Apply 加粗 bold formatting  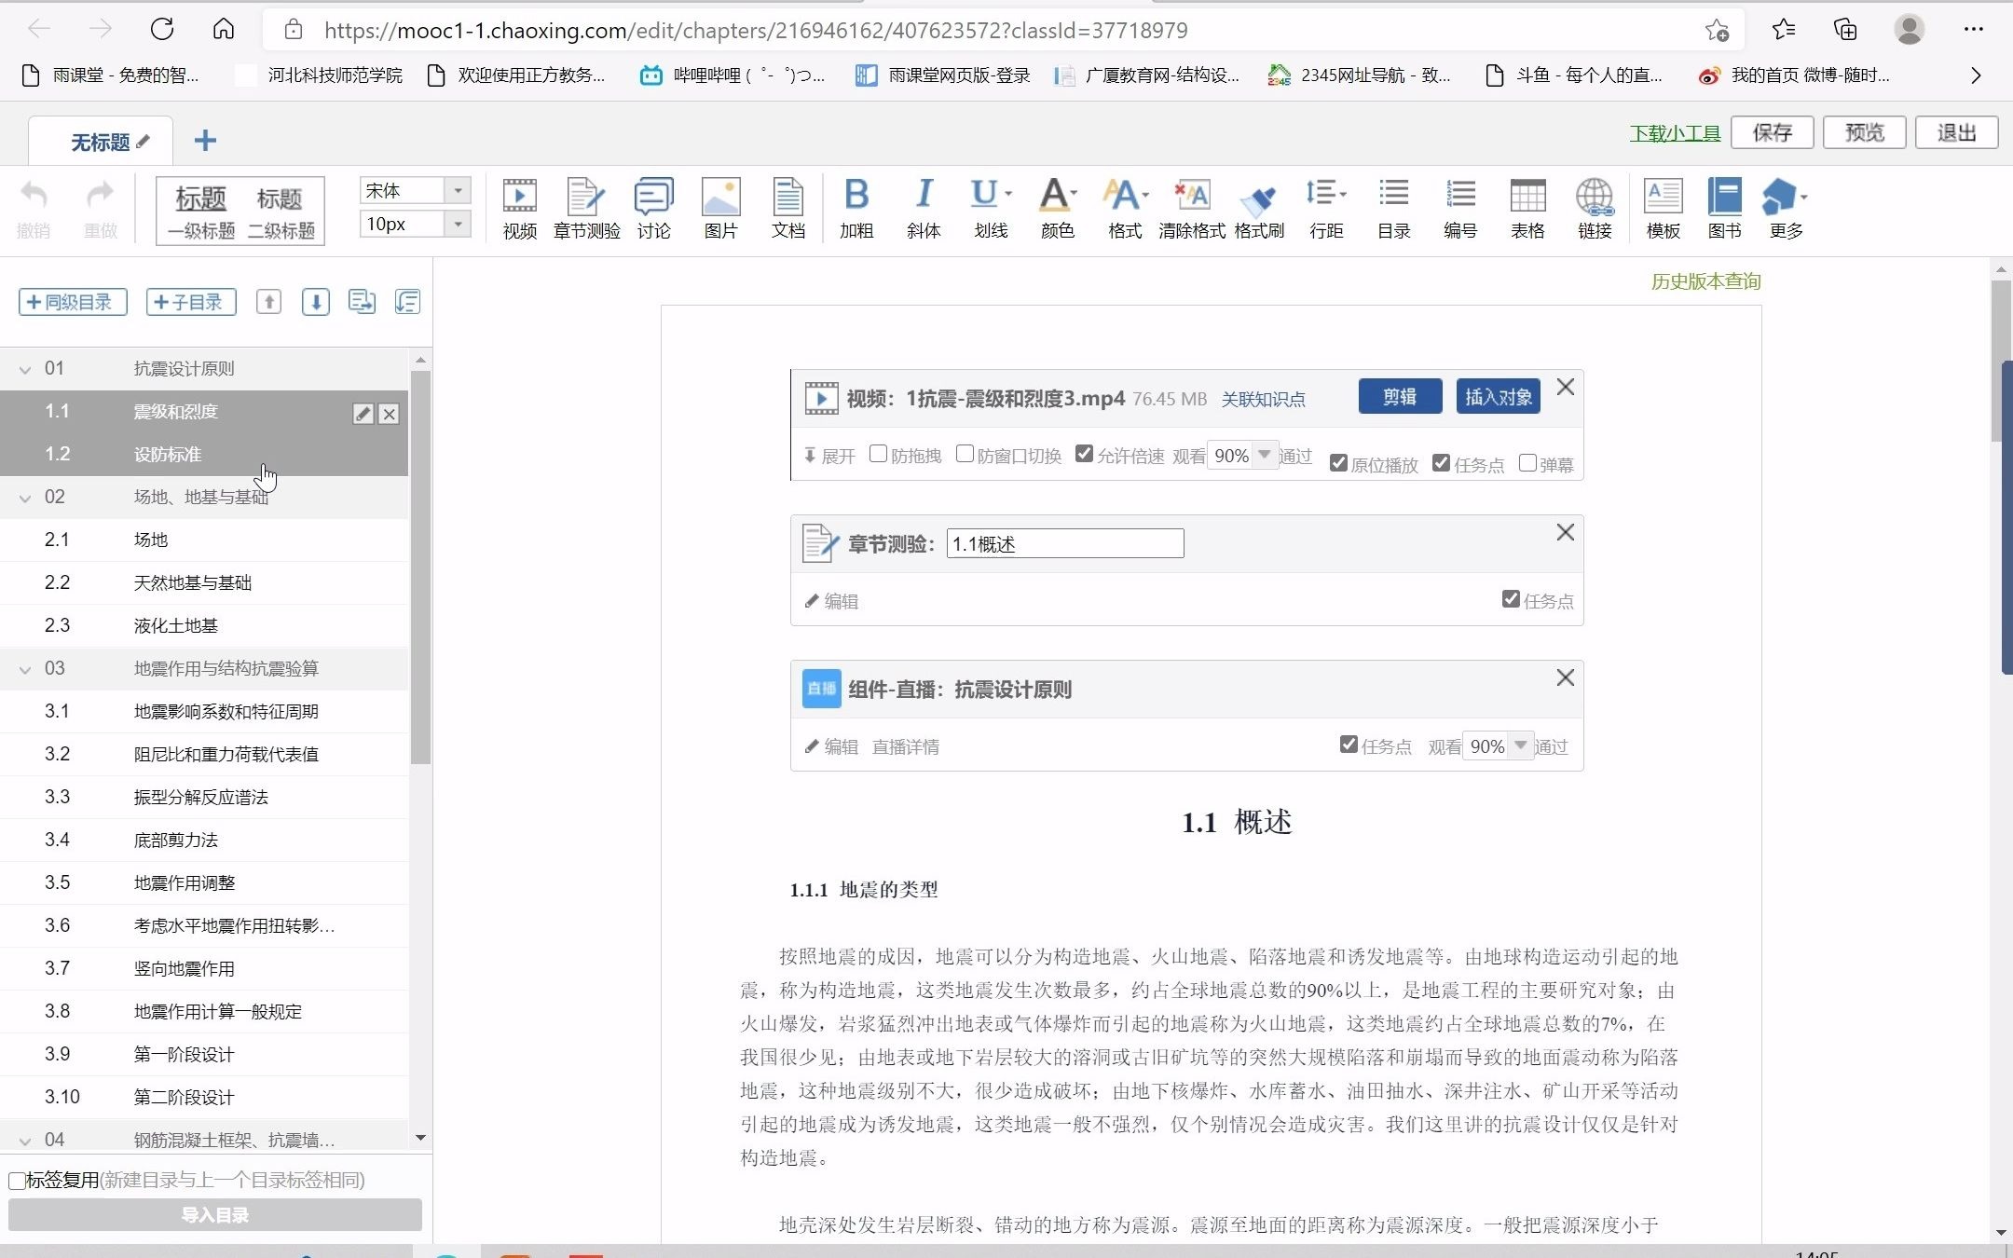pos(856,209)
